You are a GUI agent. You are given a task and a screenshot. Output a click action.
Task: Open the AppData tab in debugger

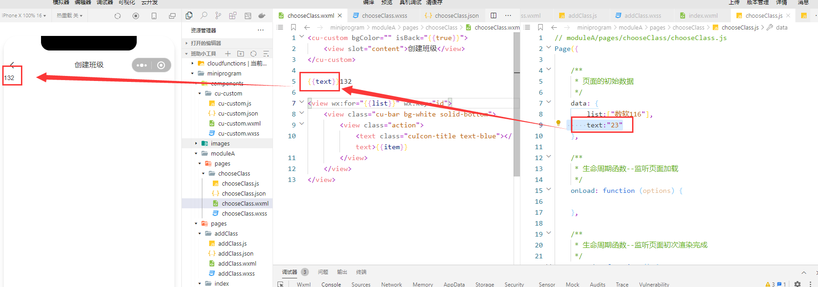pyautogui.click(x=454, y=284)
